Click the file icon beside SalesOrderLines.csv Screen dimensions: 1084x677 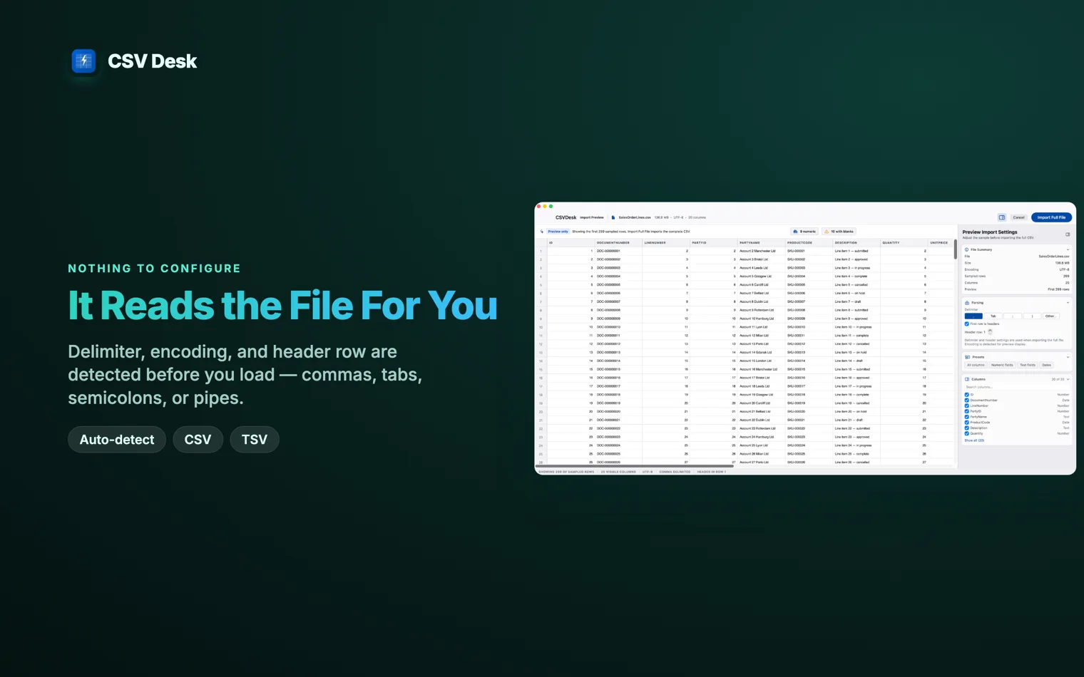613,217
